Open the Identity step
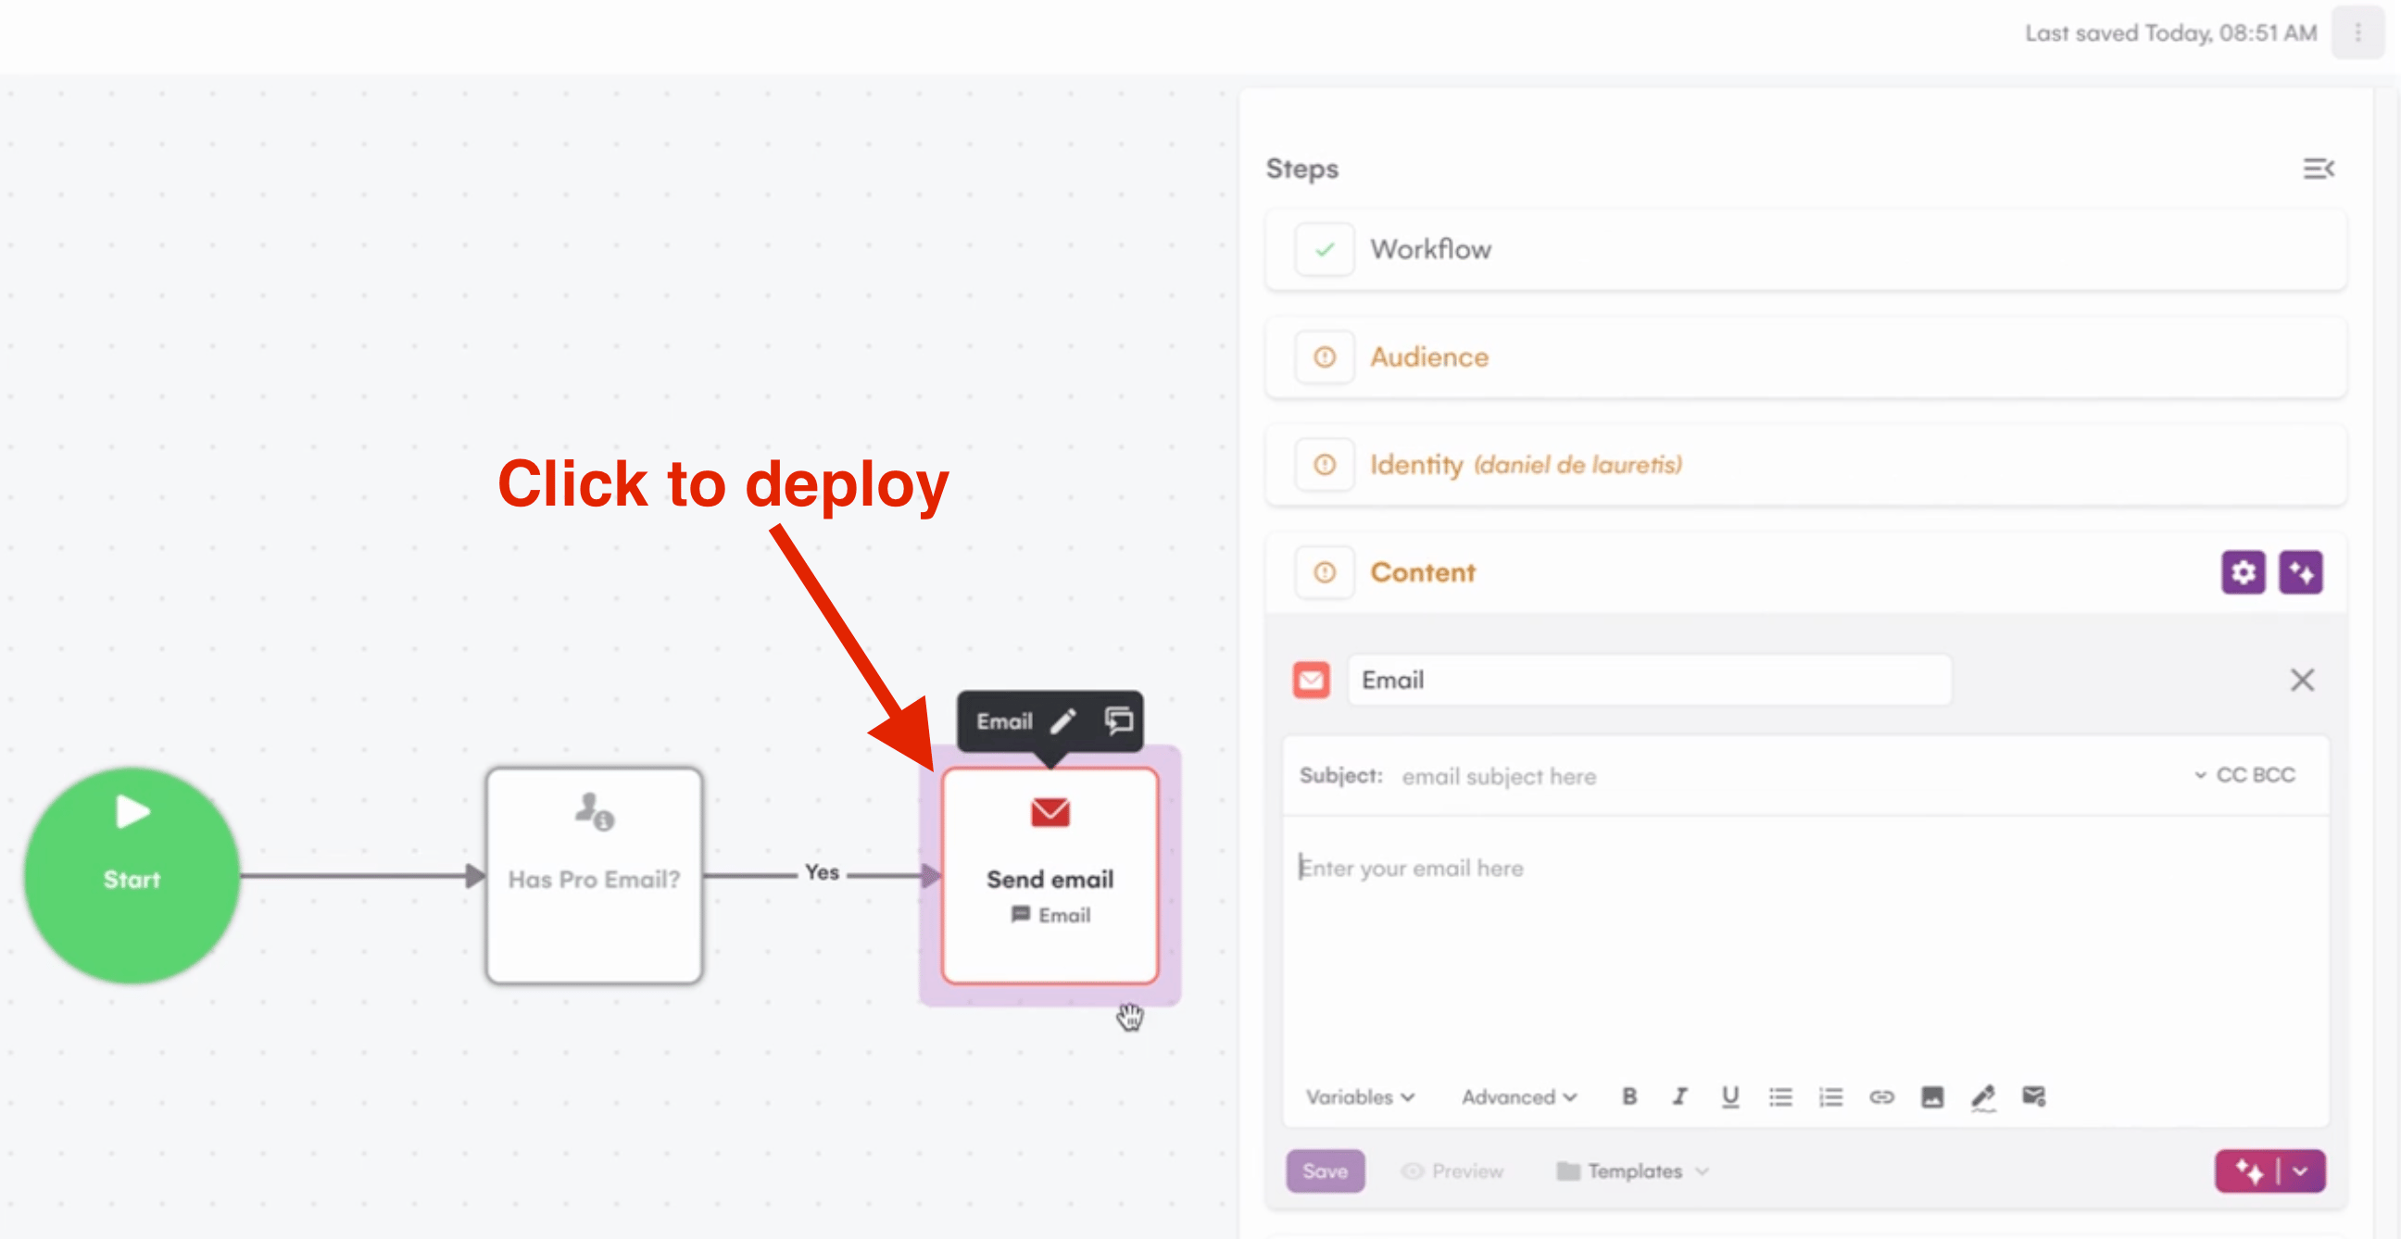This screenshot has width=2401, height=1239. click(x=1804, y=465)
